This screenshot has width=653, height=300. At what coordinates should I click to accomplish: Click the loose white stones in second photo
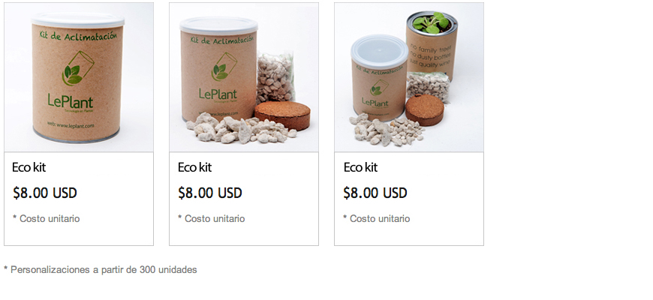pos(241,128)
